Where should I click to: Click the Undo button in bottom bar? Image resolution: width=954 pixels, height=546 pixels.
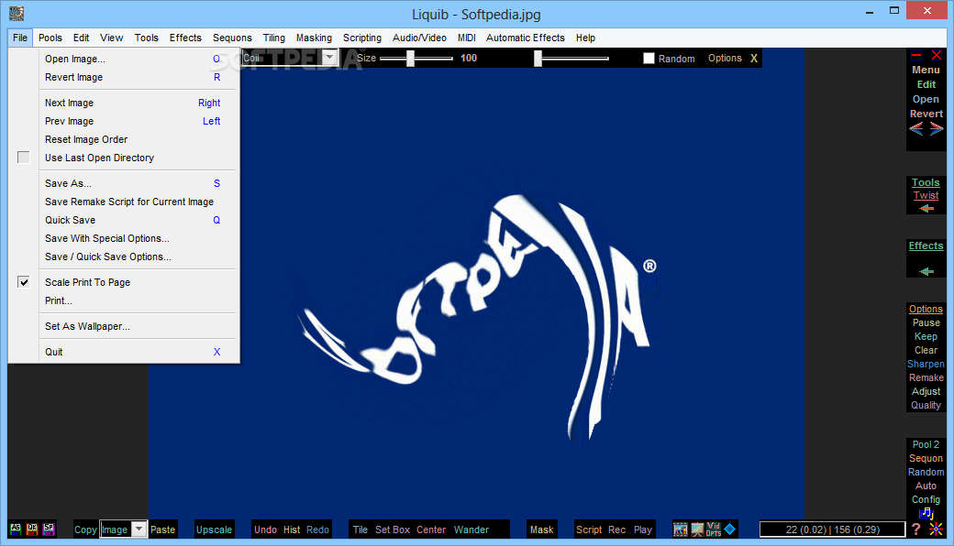265,530
